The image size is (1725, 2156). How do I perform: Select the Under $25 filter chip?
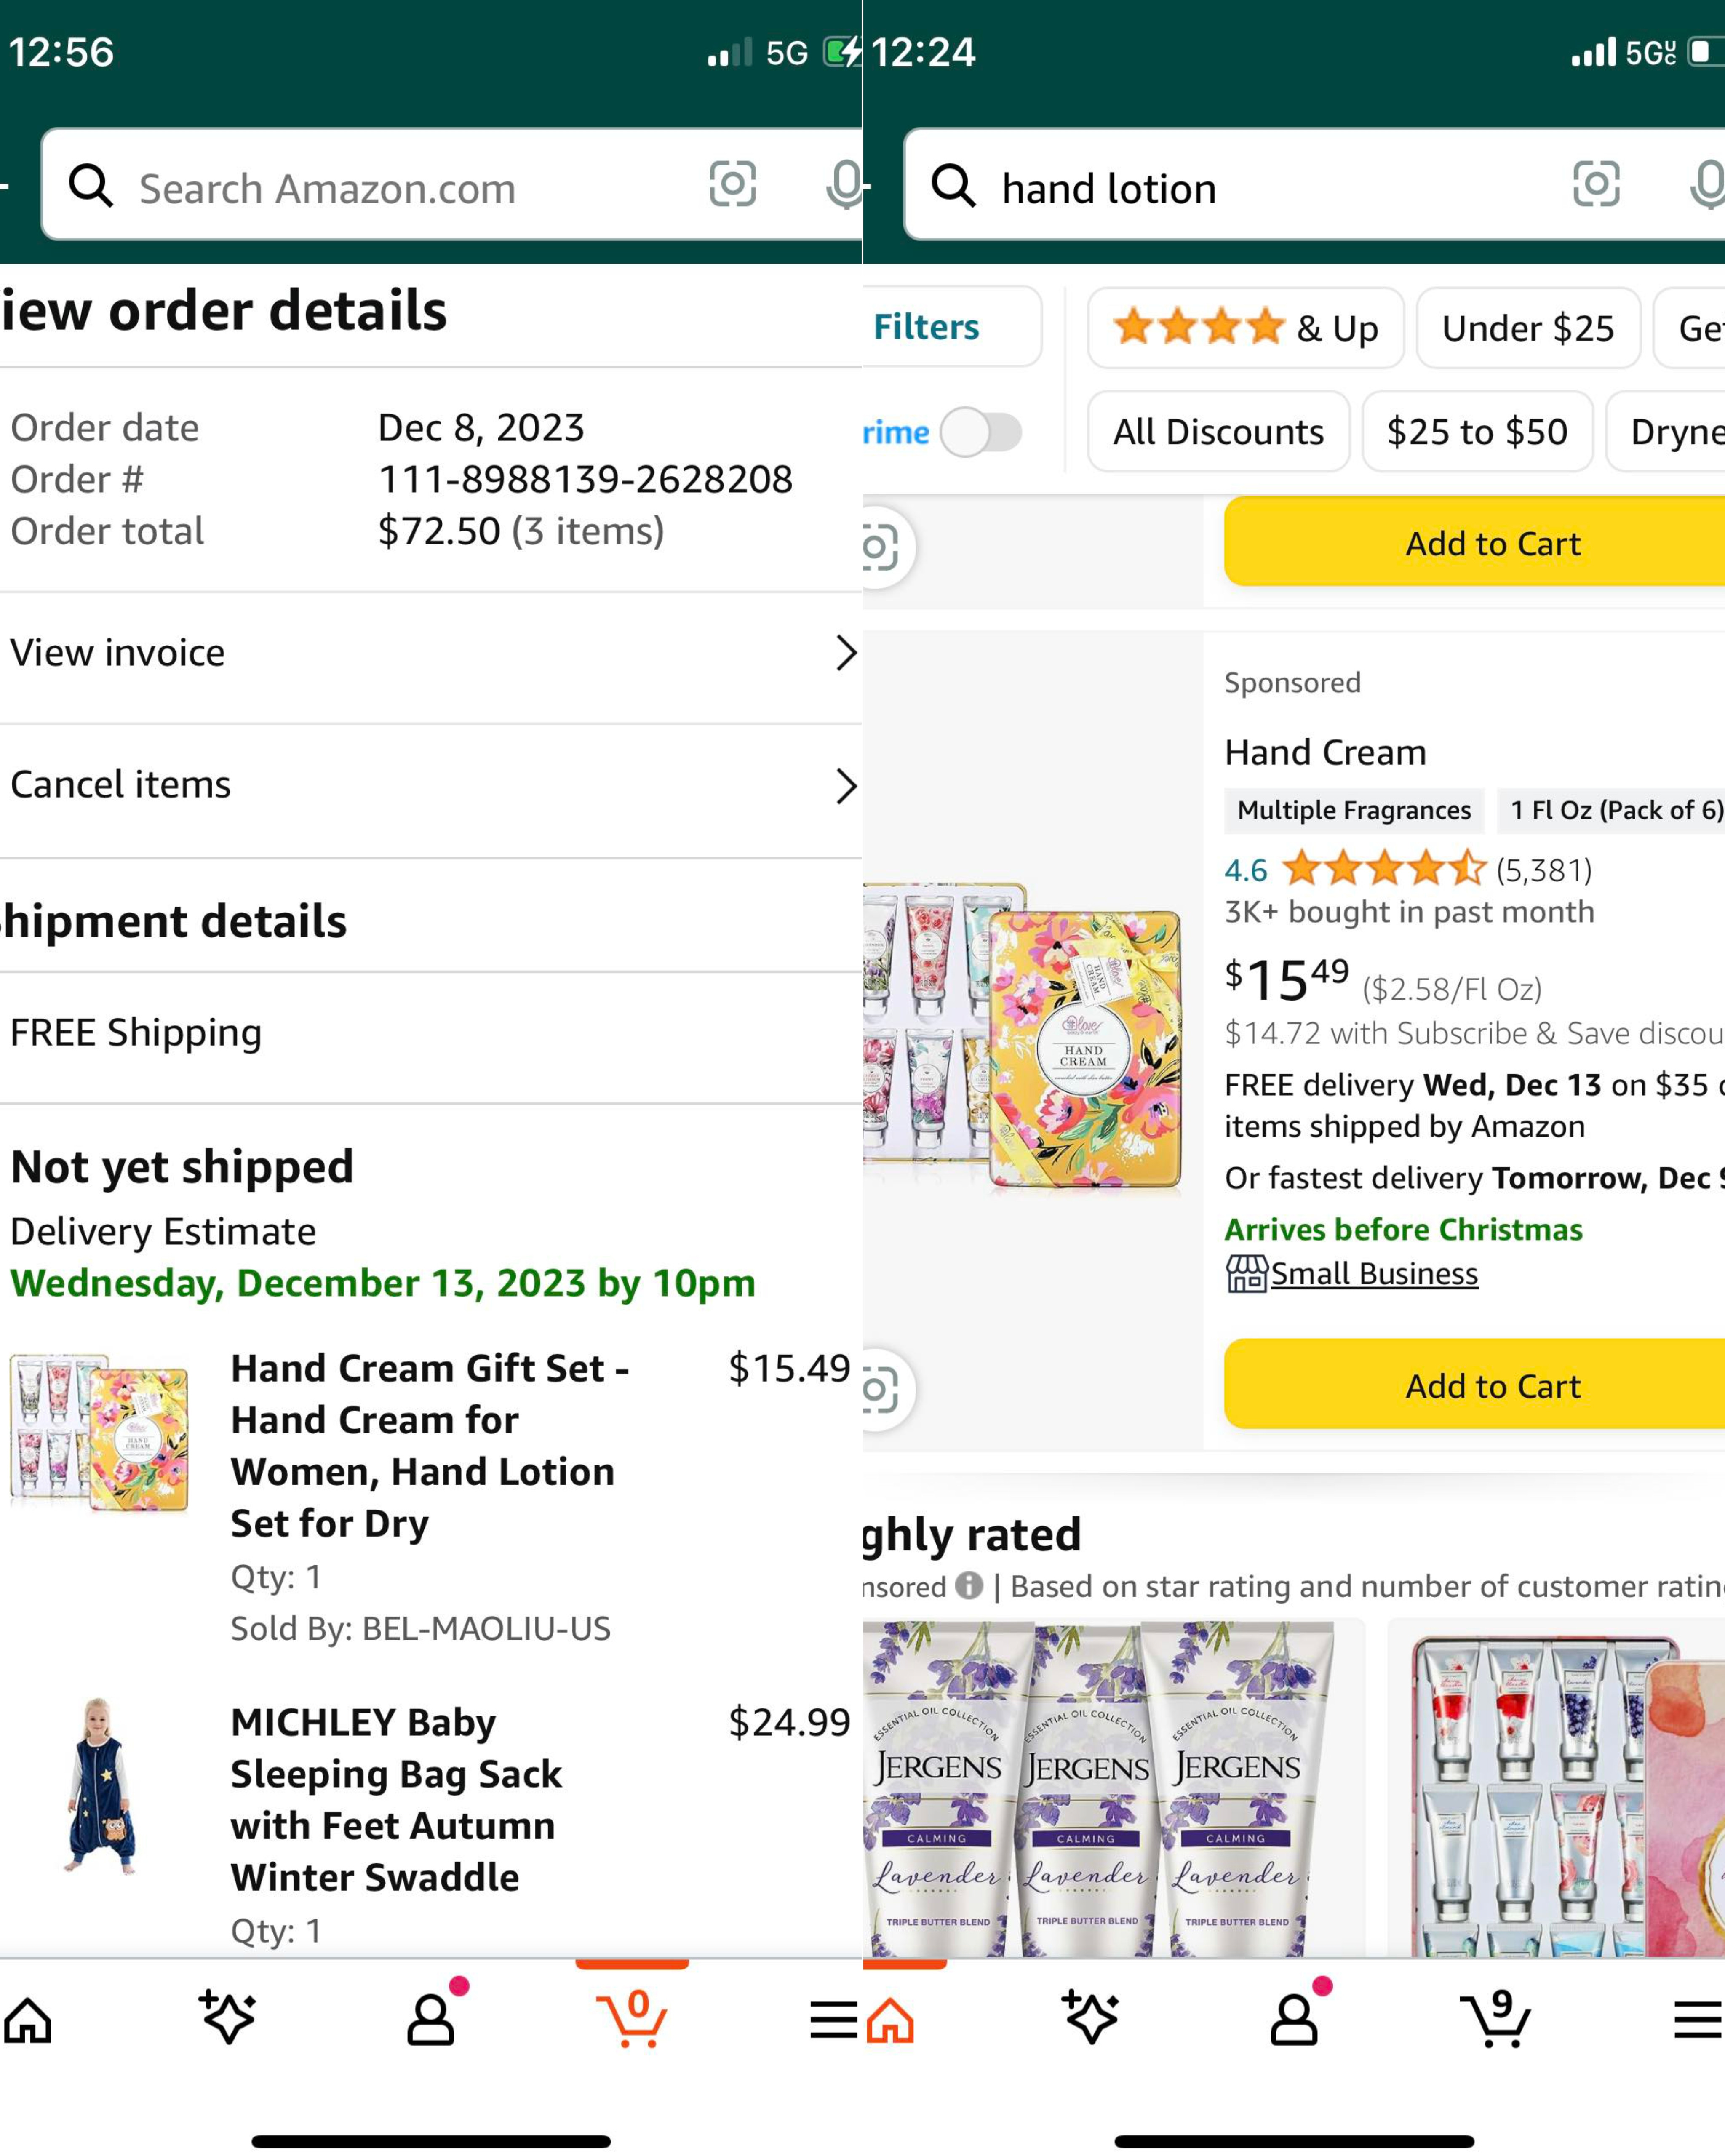click(1527, 328)
